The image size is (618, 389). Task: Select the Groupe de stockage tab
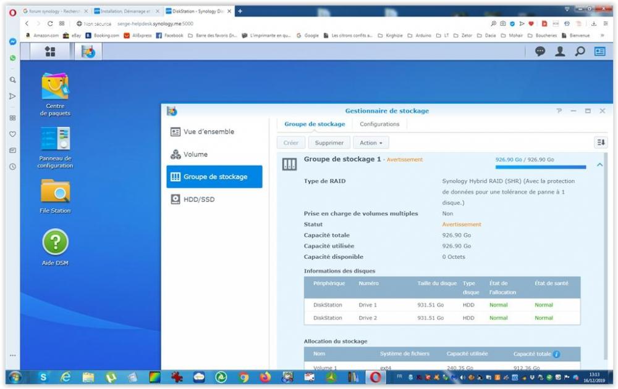[315, 124]
